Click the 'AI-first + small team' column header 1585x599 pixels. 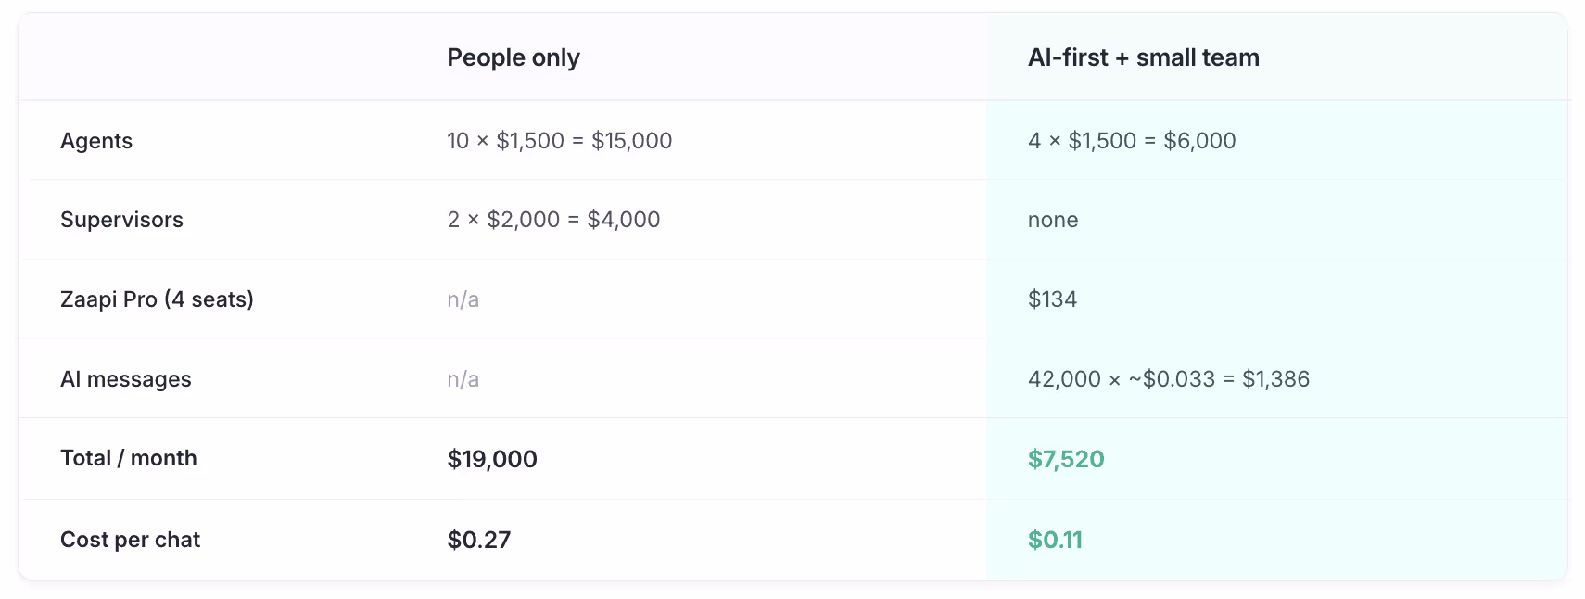(x=1143, y=57)
